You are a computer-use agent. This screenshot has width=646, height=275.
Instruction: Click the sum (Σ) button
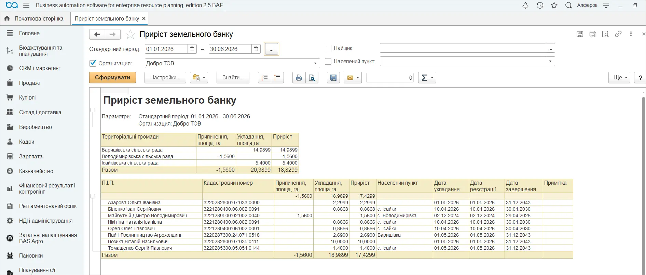click(427, 78)
